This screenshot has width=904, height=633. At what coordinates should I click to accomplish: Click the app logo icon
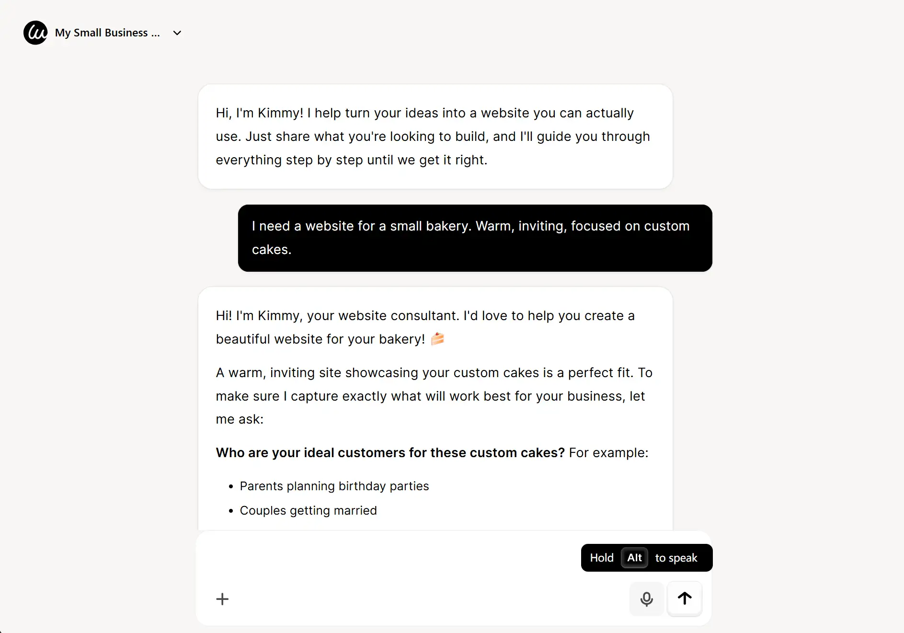pos(35,33)
